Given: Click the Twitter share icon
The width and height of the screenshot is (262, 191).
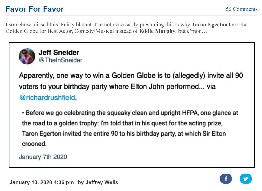Looking at the screenshot, I should pos(246,179).
